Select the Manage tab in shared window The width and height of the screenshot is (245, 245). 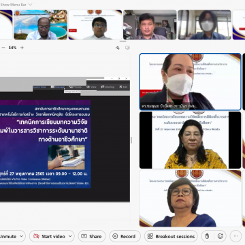(x=58, y=87)
